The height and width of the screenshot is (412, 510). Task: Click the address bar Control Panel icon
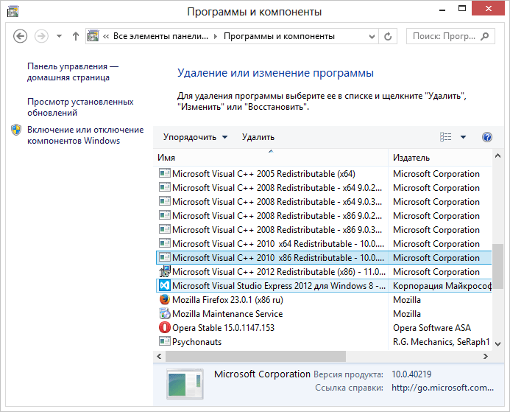[93, 36]
